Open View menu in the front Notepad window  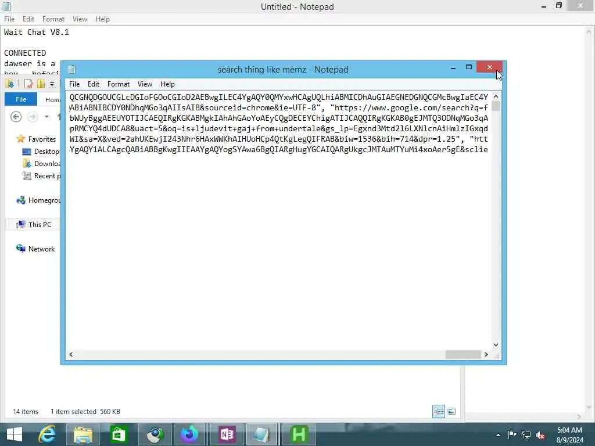[x=145, y=84]
